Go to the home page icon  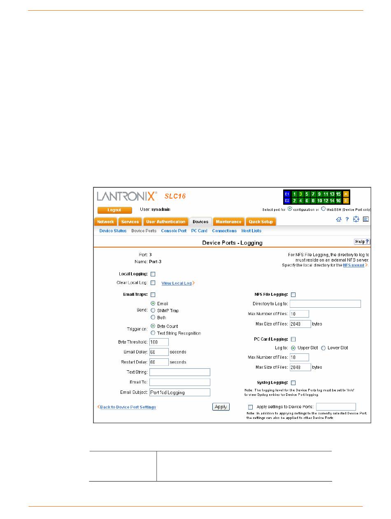pyautogui.click(x=339, y=220)
